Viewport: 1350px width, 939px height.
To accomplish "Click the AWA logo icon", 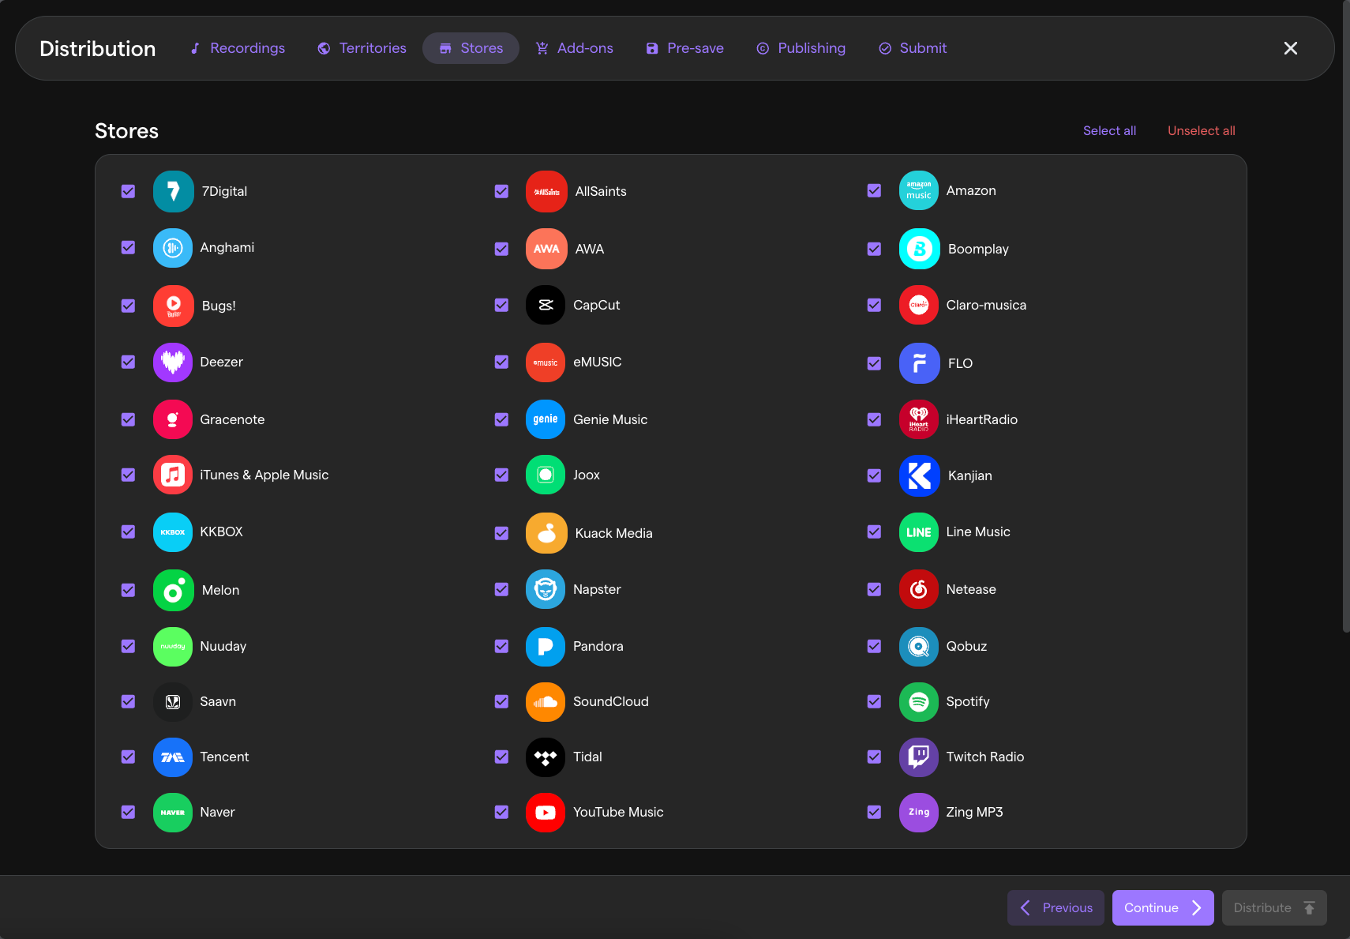I will [x=546, y=249].
